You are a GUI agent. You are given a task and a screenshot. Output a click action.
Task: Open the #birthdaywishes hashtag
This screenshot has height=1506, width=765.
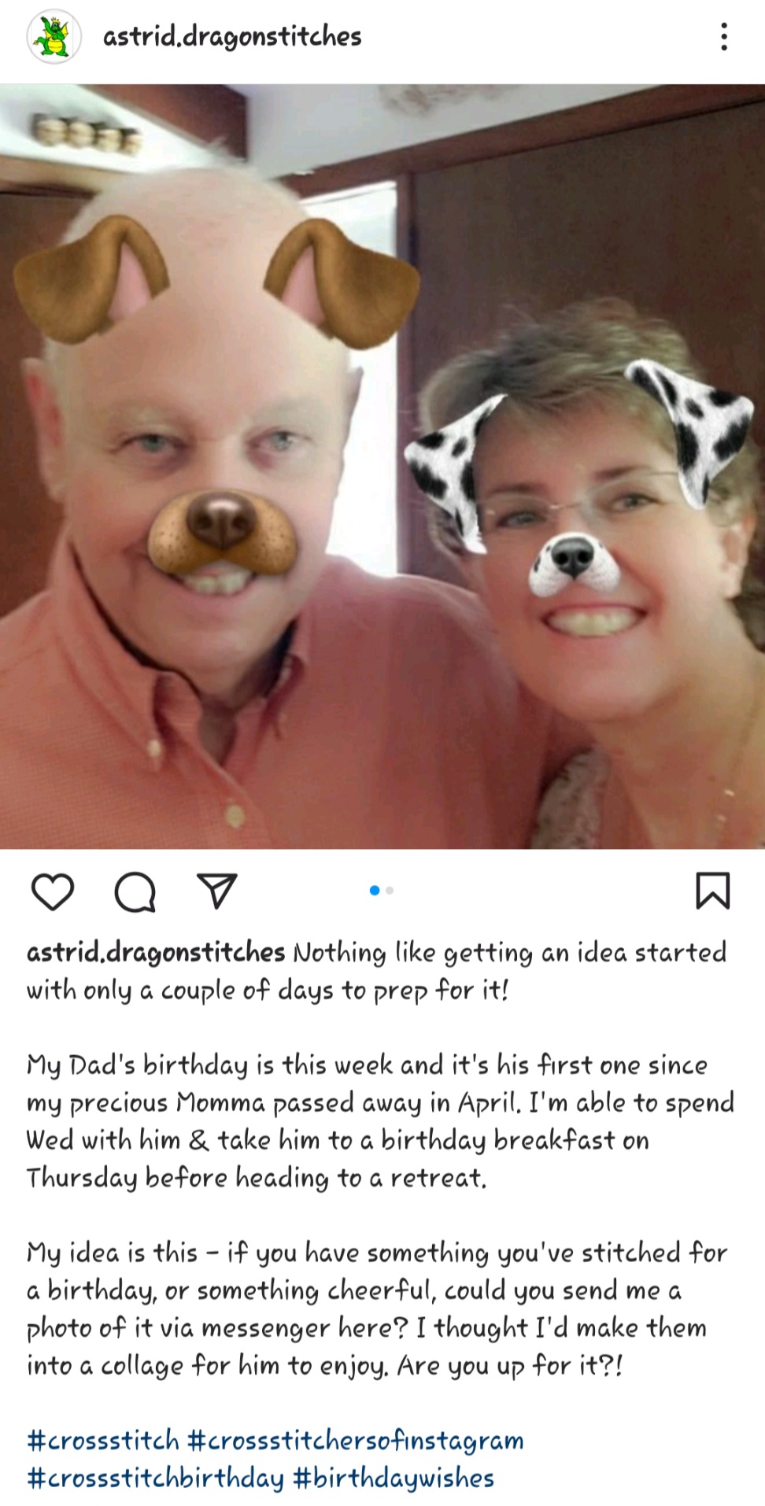point(394,1478)
